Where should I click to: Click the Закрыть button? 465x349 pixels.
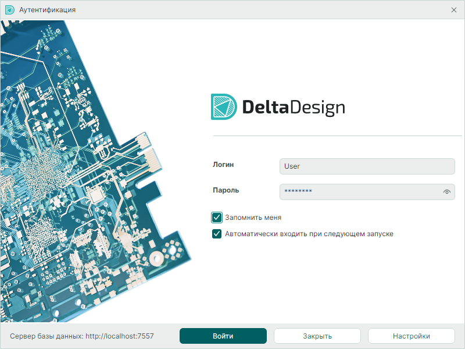tap(316, 336)
